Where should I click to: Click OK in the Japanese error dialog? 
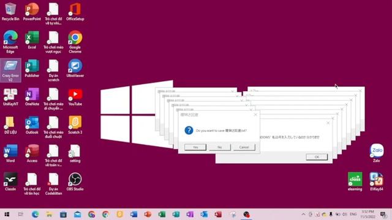tap(317, 157)
